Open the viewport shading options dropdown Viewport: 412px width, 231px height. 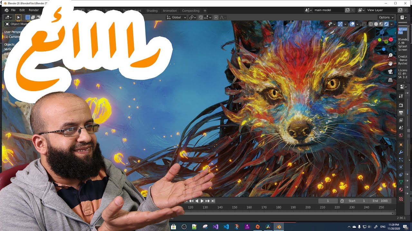[x=391, y=24]
